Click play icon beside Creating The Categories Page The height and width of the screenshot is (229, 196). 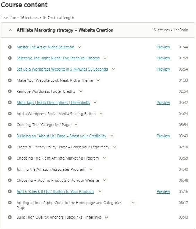[x=10, y=125]
